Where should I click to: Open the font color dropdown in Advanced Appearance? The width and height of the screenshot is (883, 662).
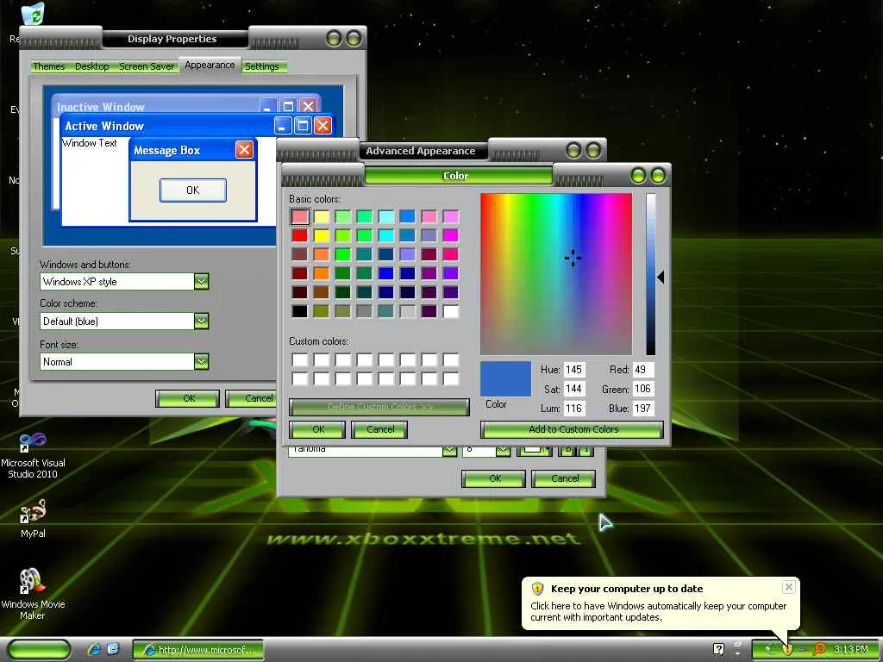point(535,450)
